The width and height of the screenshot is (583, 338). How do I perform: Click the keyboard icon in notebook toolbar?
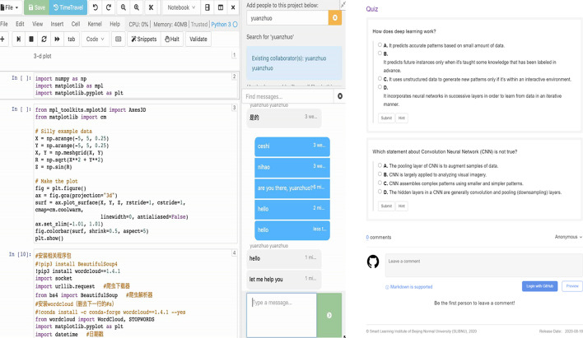pos(119,39)
